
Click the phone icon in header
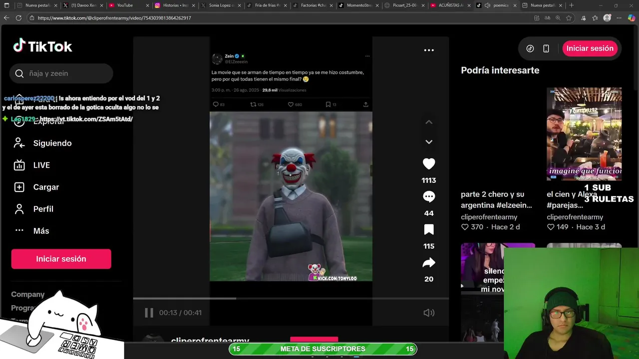coord(546,48)
